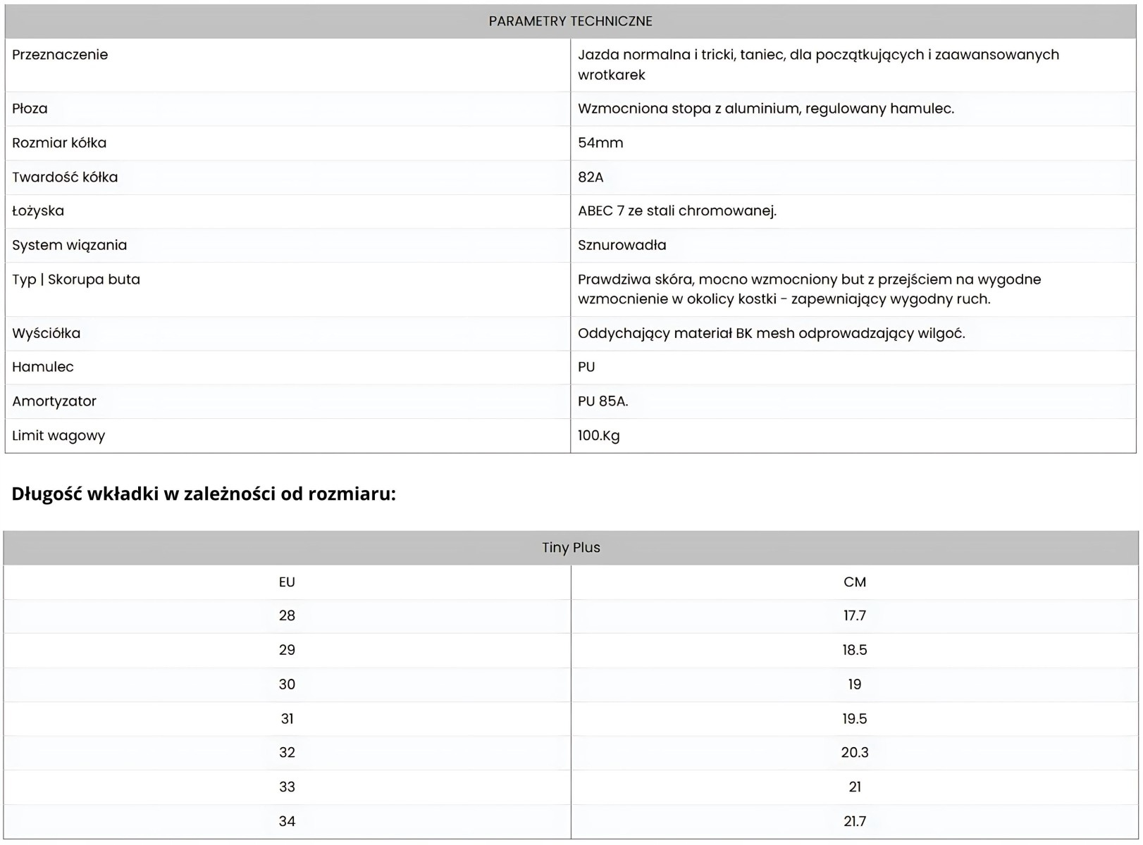This screenshot has width=1143, height=845.
Task: Click the PARAMETRY TECHNICZNE table header
Action: point(570,21)
